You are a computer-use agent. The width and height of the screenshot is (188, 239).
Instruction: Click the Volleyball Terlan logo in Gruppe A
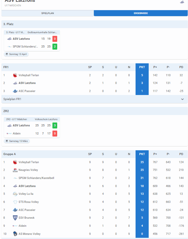15,162
